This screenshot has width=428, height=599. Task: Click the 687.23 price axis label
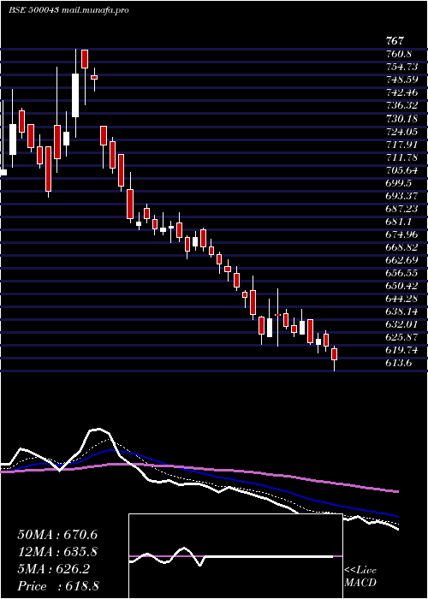point(402,209)
